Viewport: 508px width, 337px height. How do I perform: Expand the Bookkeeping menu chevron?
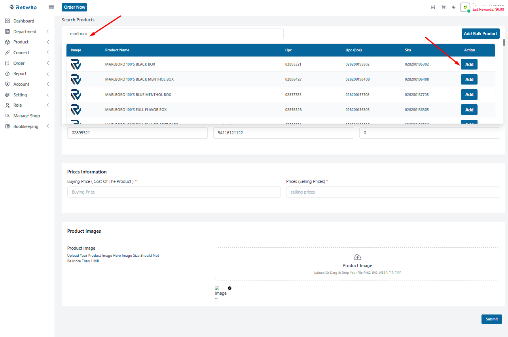47,126
